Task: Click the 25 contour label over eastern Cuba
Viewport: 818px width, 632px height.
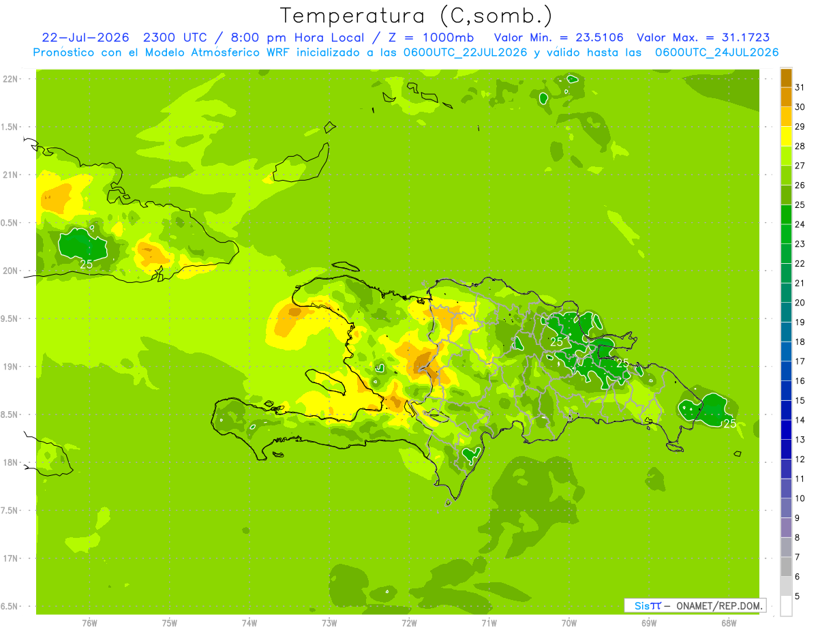Action: 87,264
